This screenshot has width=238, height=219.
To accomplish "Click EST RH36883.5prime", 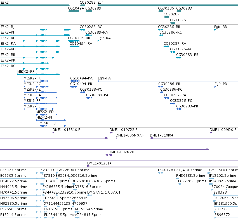I will coord(190,176).
